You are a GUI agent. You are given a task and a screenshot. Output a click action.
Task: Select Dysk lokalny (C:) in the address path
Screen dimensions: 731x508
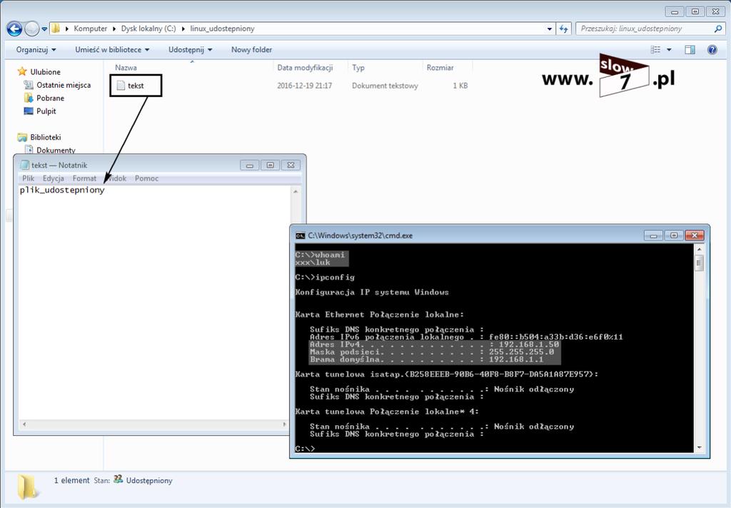(x=148, y=29)
